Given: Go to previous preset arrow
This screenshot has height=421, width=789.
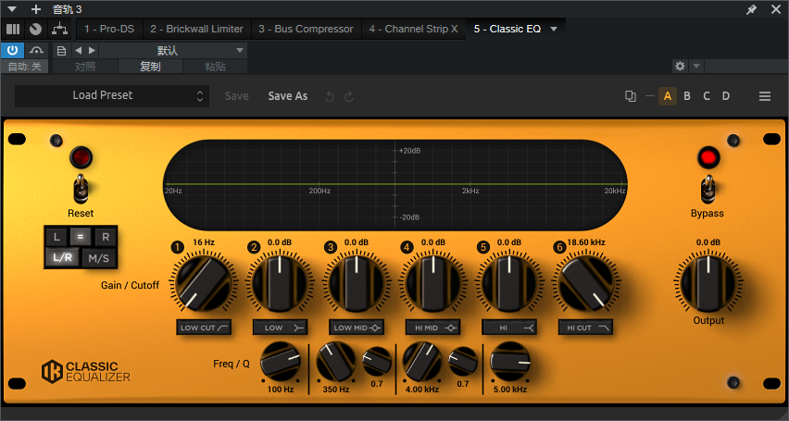Looking at the screenshot, I should (78, 50).
